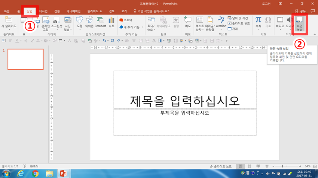
Task: Click the 차트 (Chart) icon
Action: [x=111, y=22]
